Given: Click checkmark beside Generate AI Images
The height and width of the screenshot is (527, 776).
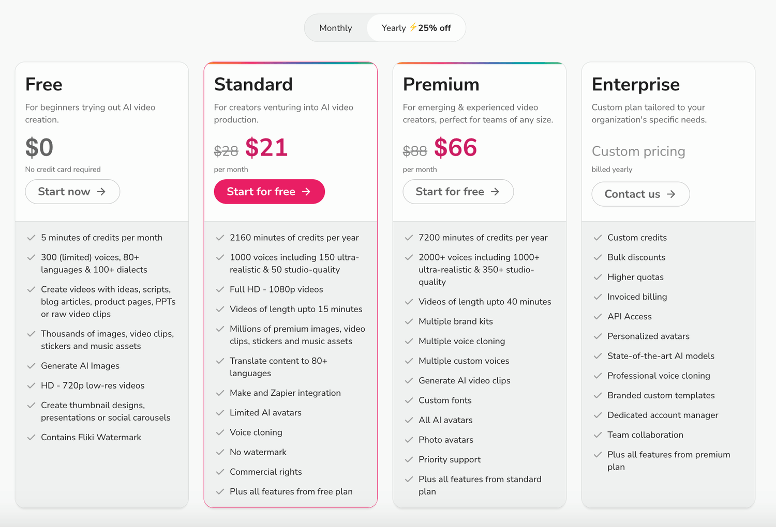Looking at the screenshot, I should click(31, 366).
